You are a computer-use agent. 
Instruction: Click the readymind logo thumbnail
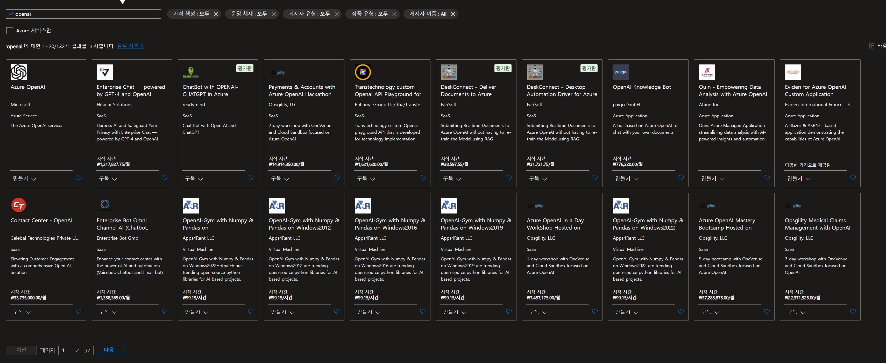[190, 72]
